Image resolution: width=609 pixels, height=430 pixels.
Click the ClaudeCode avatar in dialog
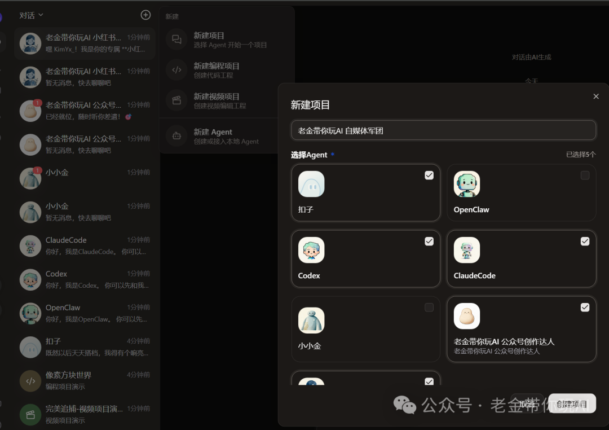[x=467, y=250]
